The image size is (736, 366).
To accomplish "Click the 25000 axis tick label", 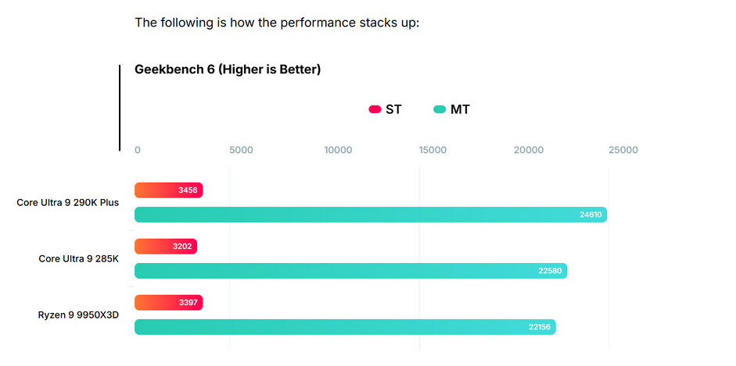I will [x=623, y=150].
